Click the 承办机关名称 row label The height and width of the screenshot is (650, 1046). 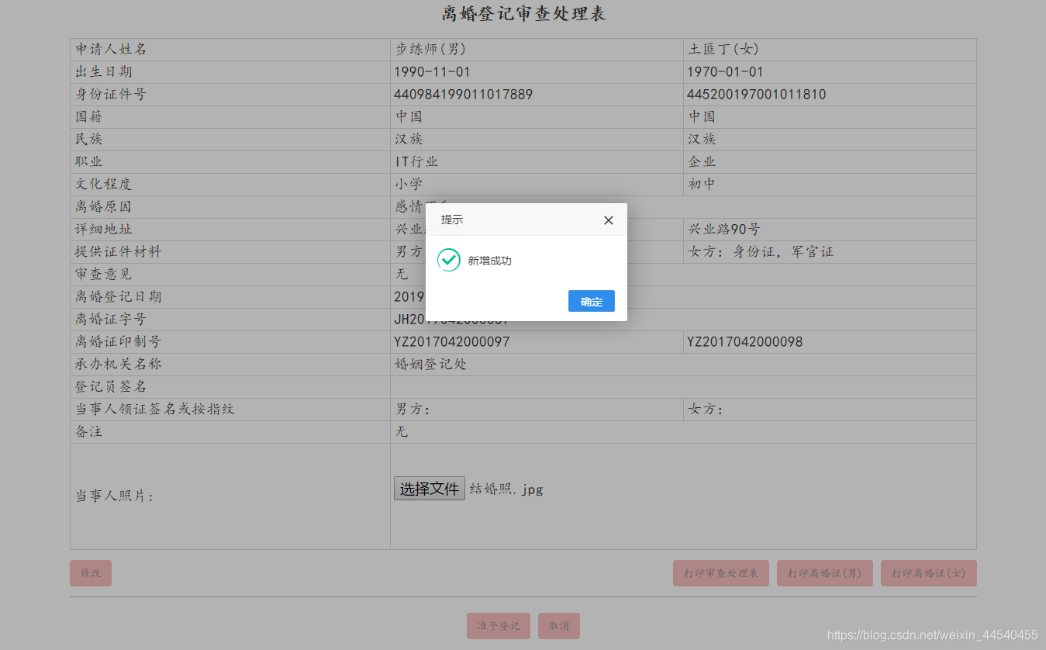118,364
